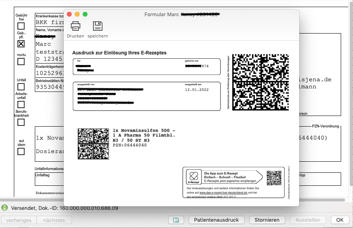Click the Einfach – Schnell – Flexibel text
This screenshot has height=228, width=353.
pyautogui.click(x=225, y=177)
